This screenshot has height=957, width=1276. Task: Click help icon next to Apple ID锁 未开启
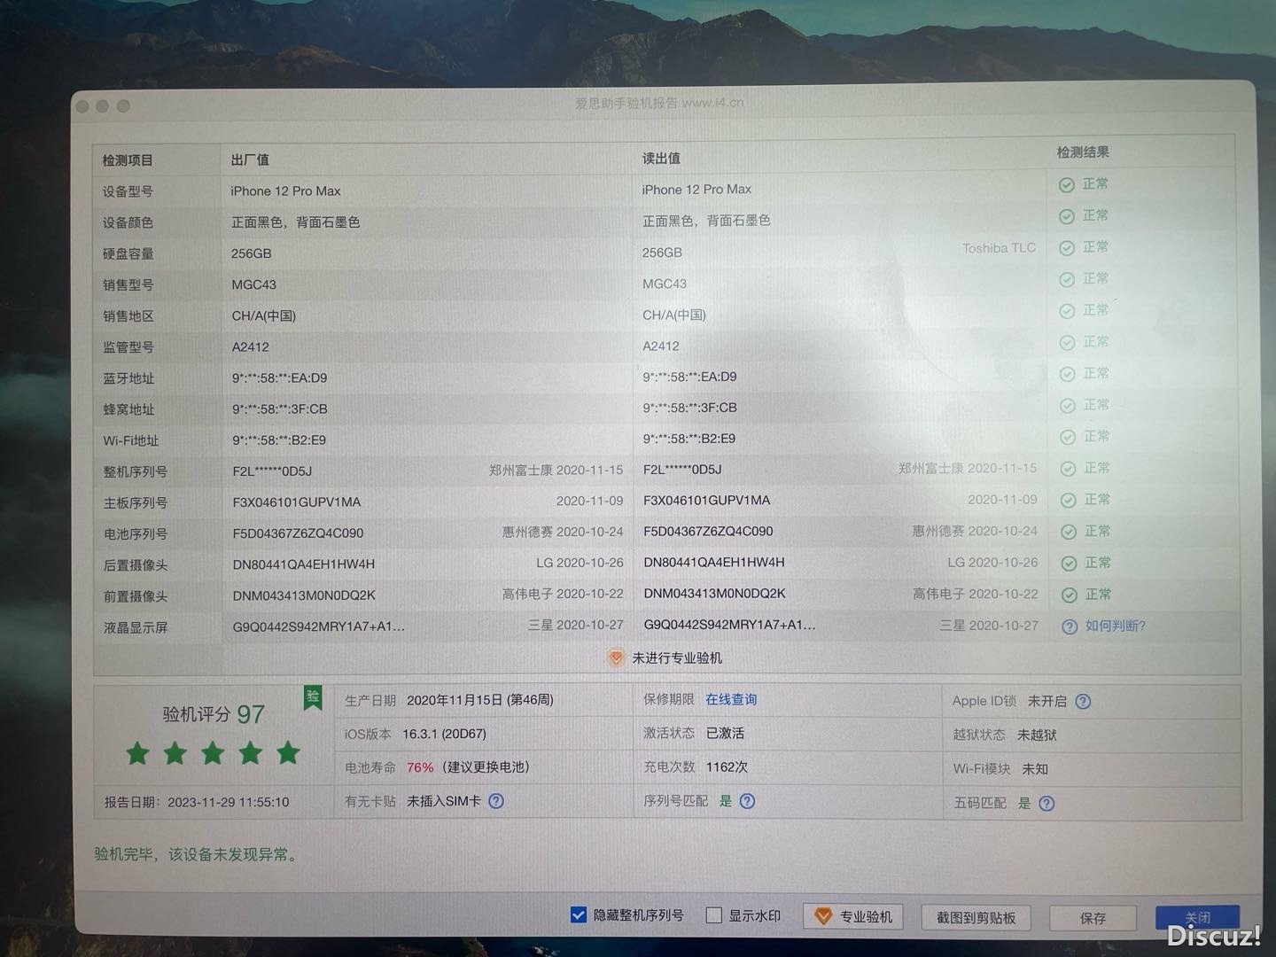[x=1083, y=702]
